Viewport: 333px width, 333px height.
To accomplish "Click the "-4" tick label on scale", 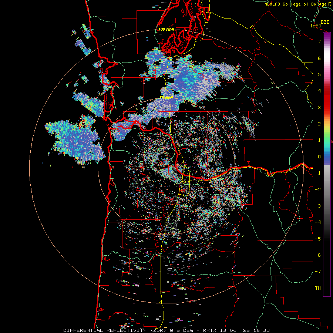I will (x=318, y=222).
